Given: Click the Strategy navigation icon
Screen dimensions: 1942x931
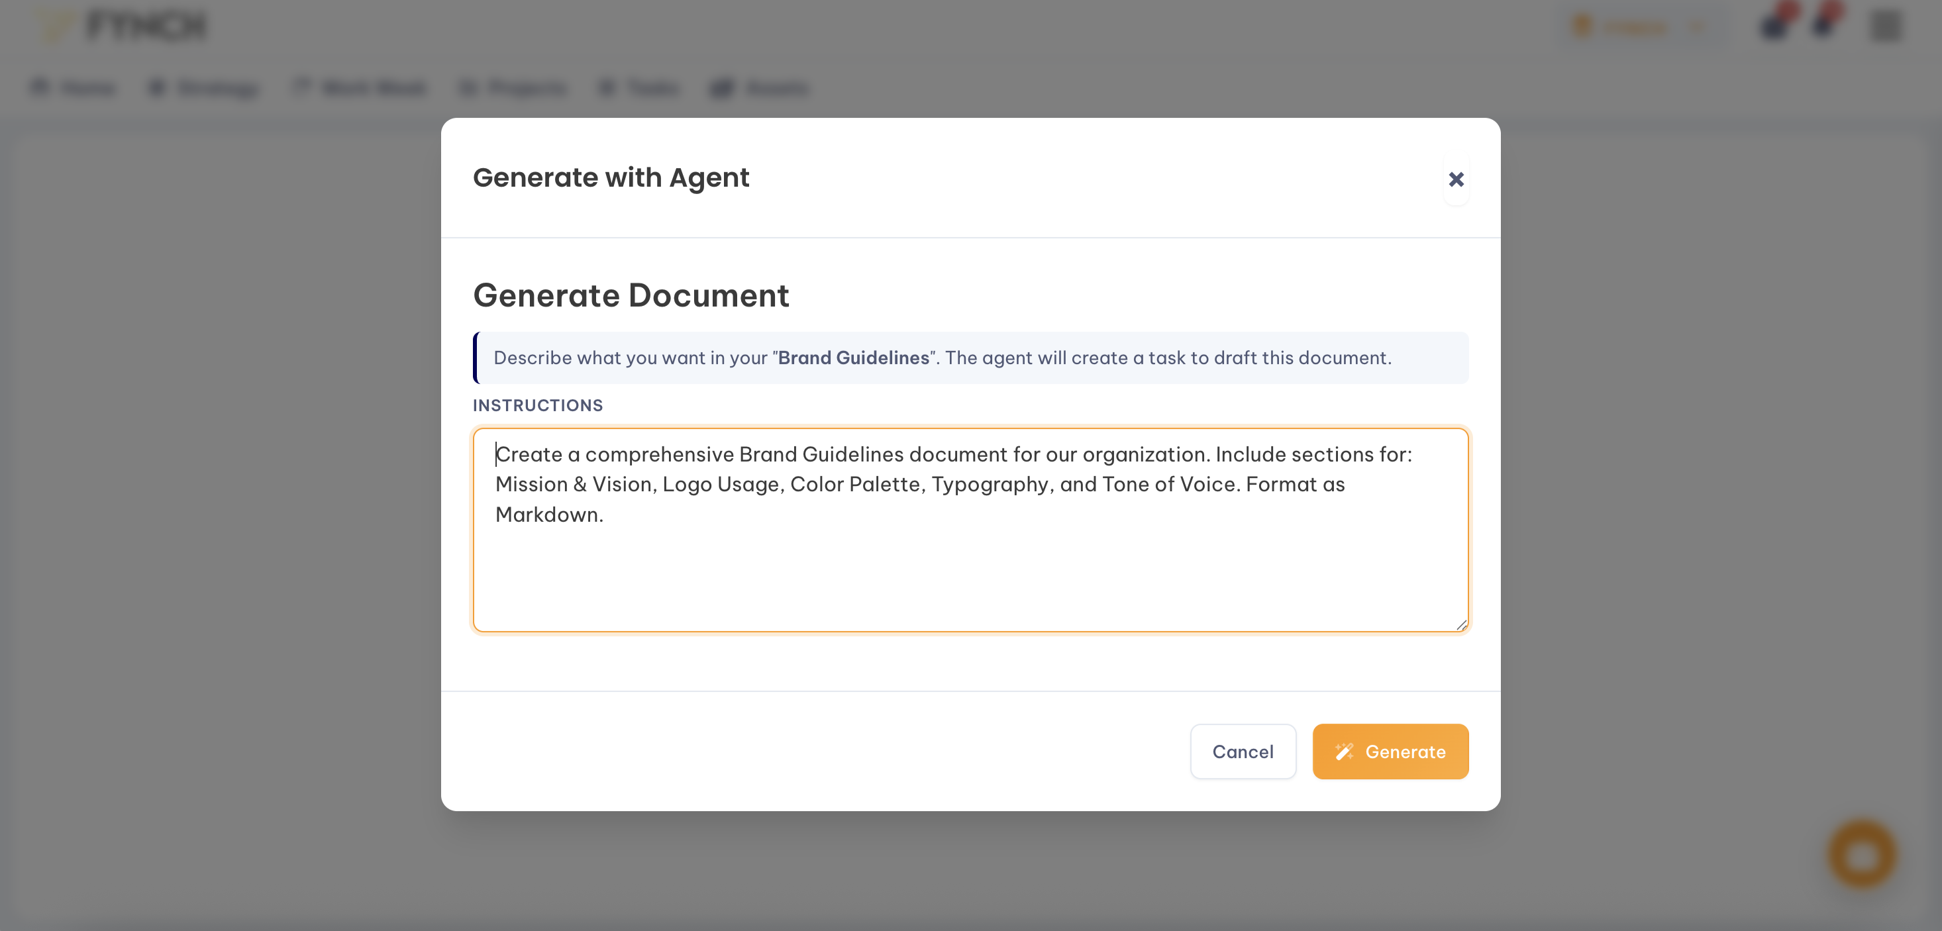Looking at the screenshot, I should click(x=156, y=87).
